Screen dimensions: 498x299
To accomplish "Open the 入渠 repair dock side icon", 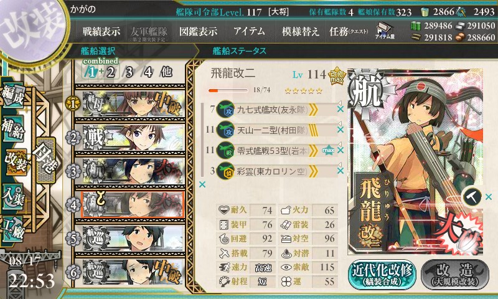I will (13, 196).
